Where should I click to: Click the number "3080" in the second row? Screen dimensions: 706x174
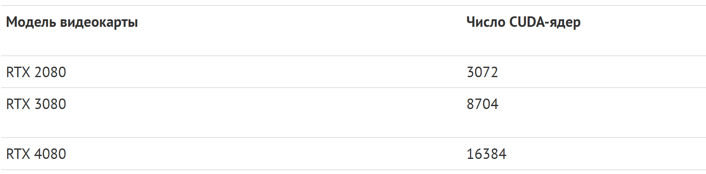pyautogui.click(x=50, y=104)
